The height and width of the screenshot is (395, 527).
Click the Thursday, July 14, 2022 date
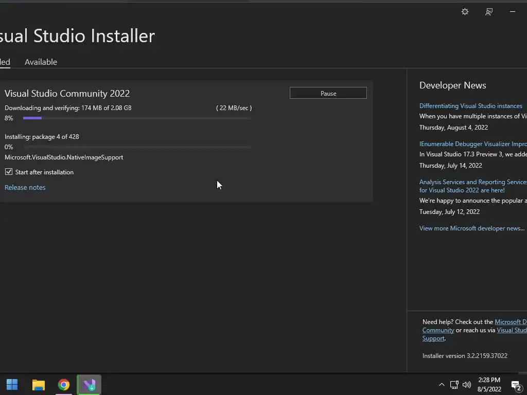[450, 165]
